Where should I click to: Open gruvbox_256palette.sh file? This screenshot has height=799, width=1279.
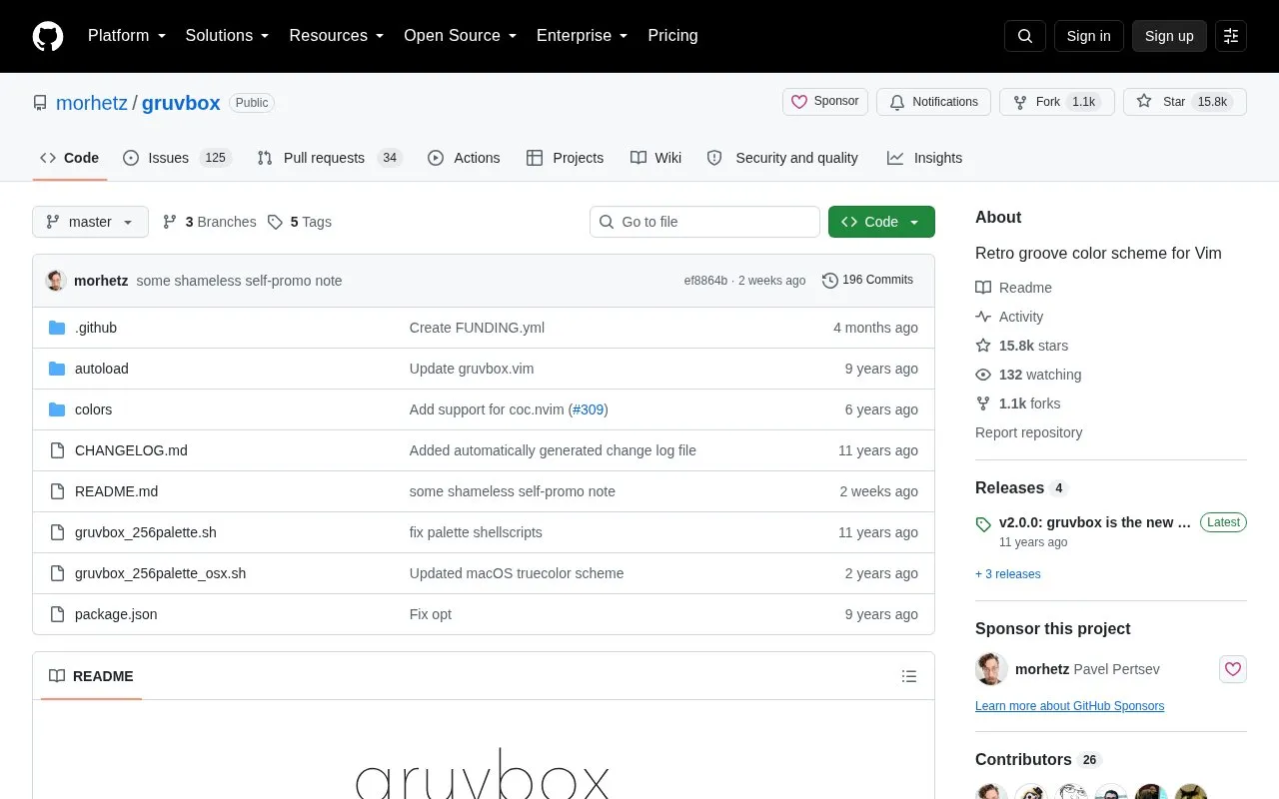[146, 532]
